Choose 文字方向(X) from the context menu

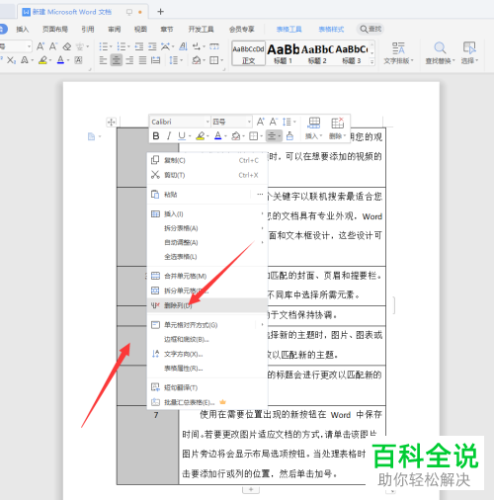[206, 354]
